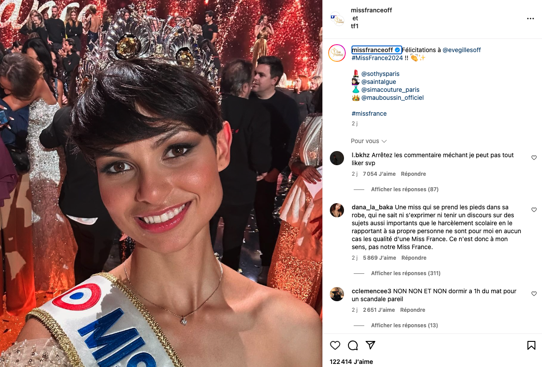Like cclemencee3's comment with heart

tap(534, 294)
